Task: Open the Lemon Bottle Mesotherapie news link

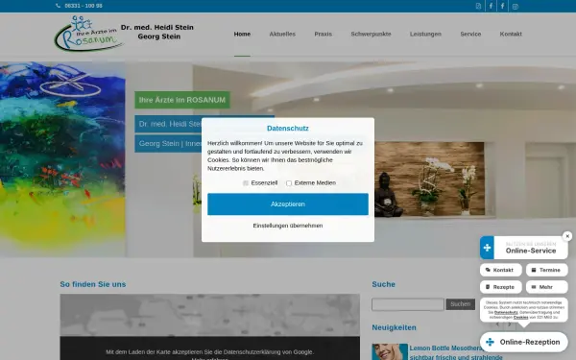Action: pyautogui.click(x=455, y=352)
